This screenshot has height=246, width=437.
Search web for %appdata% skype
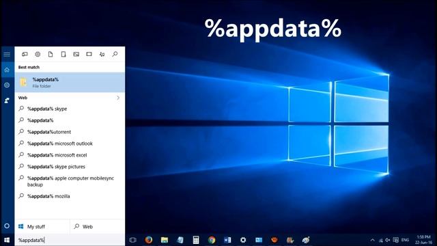point(70,109)
